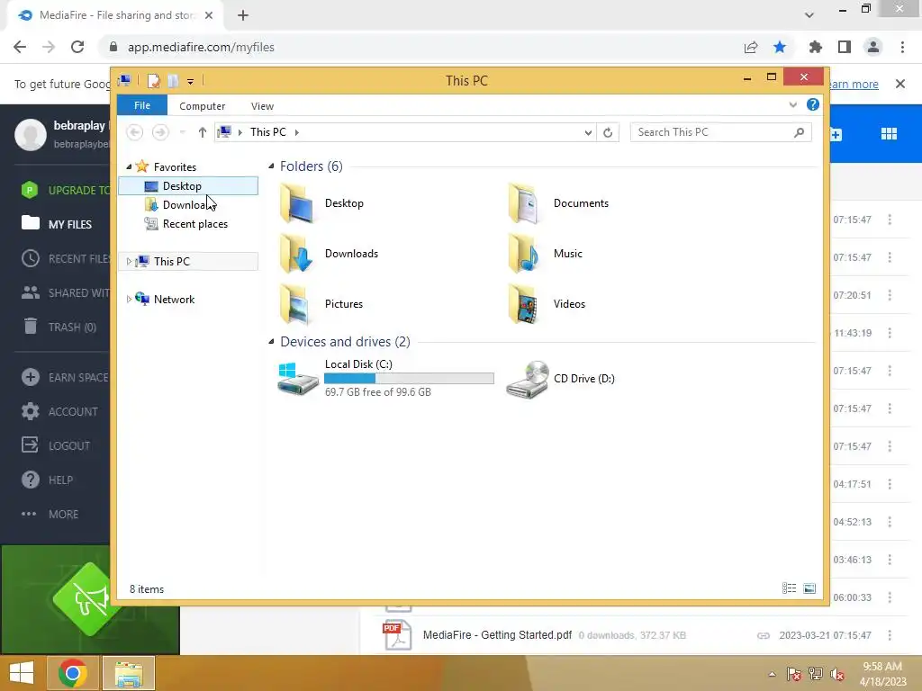
Task: Click the Explorer help question mark icon
Action: [813, 104]
